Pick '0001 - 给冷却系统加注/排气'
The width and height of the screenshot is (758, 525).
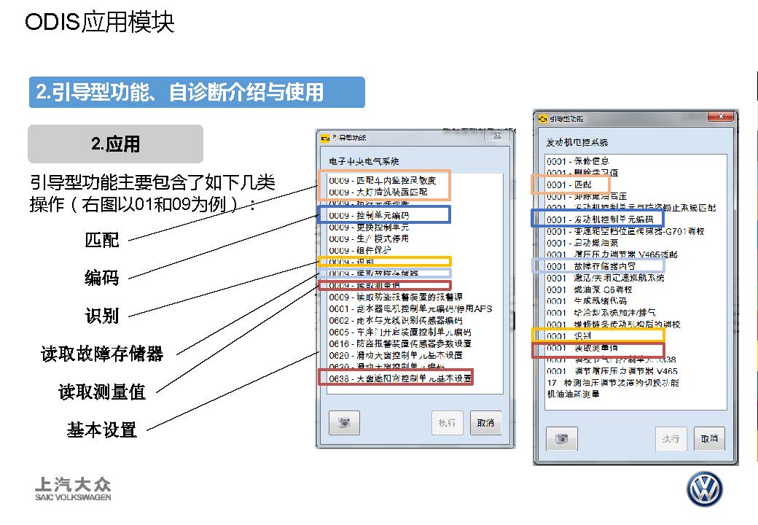[x=601, y=313]
